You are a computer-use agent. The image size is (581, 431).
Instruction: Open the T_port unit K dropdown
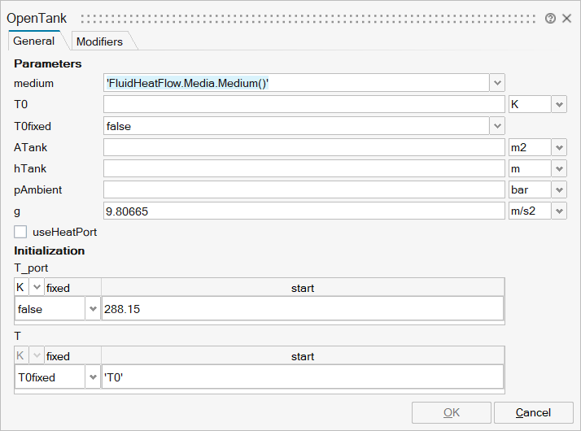tap(37, 288)
